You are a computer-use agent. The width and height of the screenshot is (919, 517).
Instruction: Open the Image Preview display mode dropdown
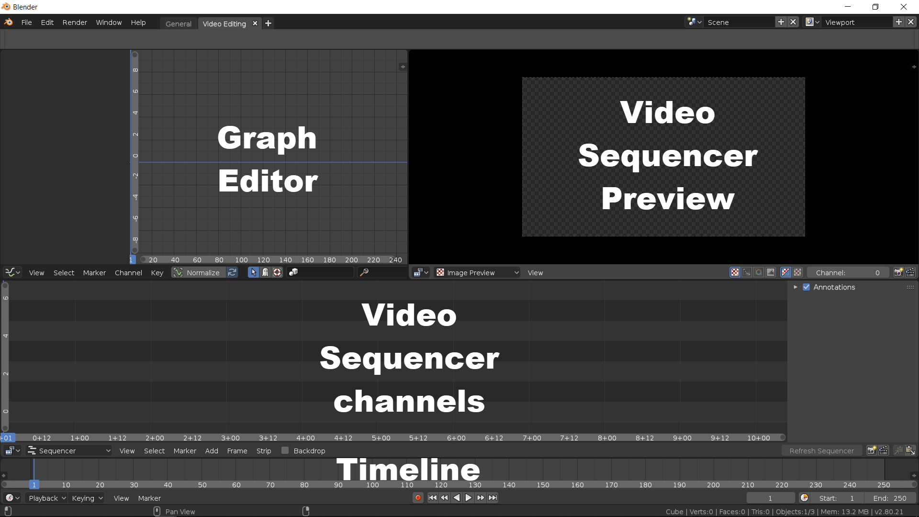[x=477, y=272]
